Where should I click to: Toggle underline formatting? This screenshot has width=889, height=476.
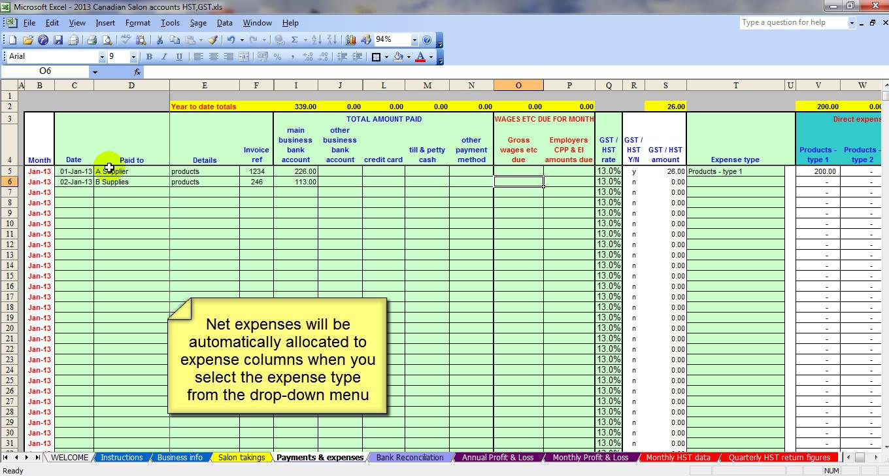[179, 56]
